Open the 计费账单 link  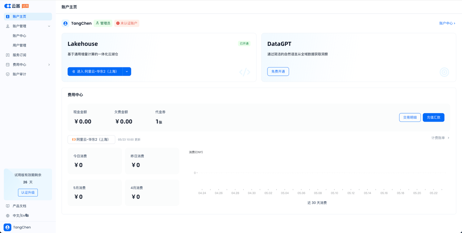440,138
